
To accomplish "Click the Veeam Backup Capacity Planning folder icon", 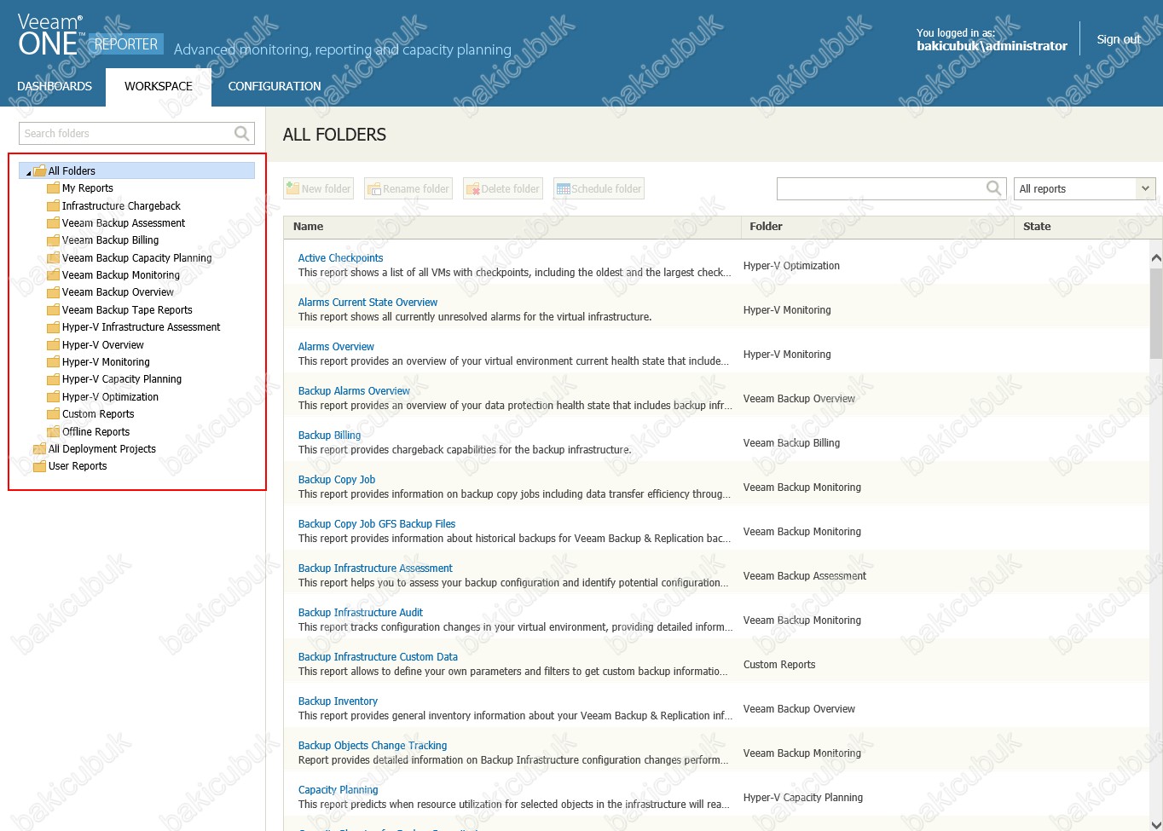I will point(53,257).
